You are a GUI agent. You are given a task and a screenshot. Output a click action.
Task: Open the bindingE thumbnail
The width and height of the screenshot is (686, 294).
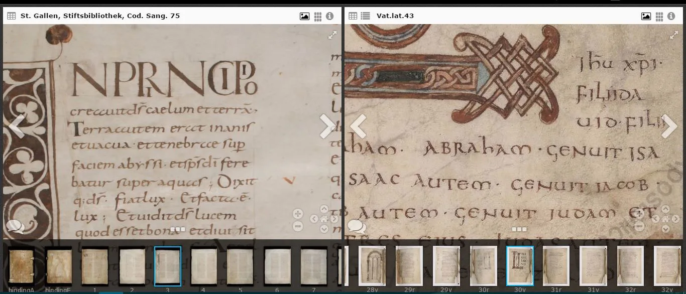(58, 266)
